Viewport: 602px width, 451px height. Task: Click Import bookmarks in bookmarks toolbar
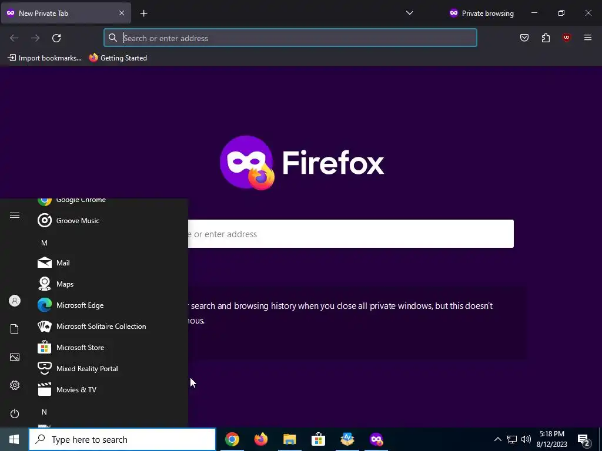[45, 58]
